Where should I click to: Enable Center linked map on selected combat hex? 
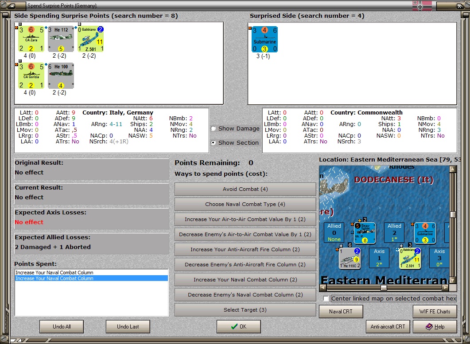pos(326,299)
